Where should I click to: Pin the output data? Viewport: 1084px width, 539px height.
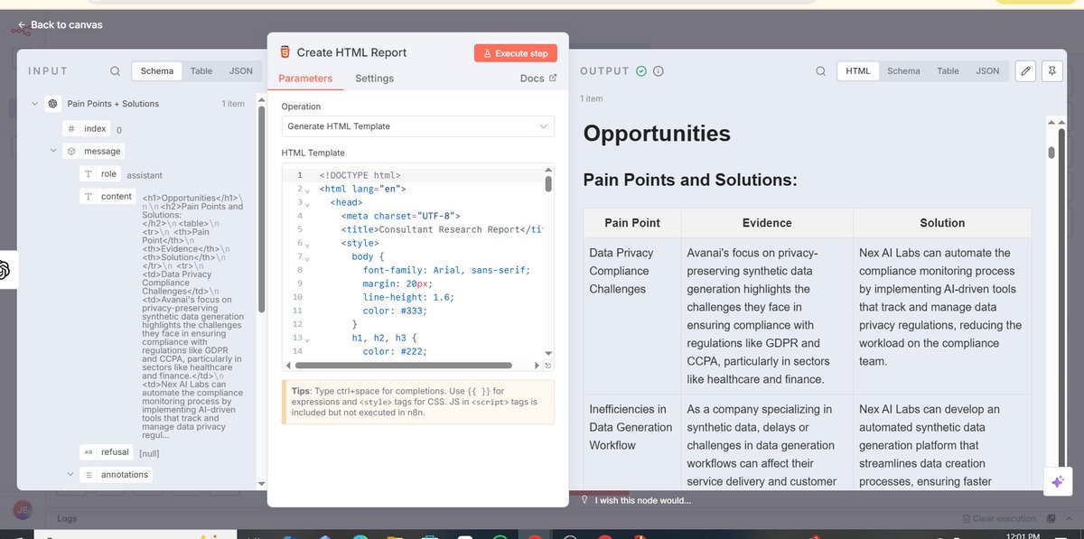tap(1051, 71)
